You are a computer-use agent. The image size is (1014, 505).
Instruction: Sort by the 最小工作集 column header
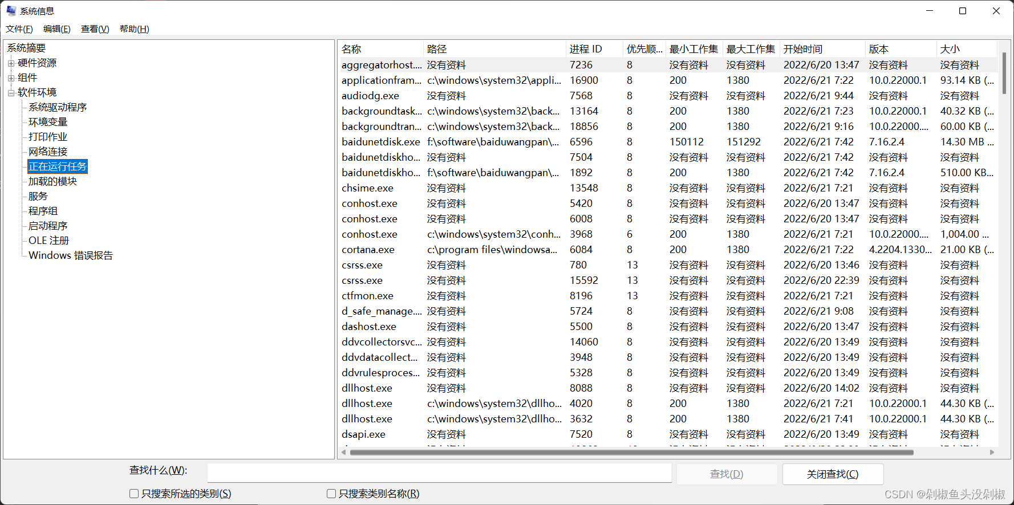pyautogui.click(x=695, y=49)
